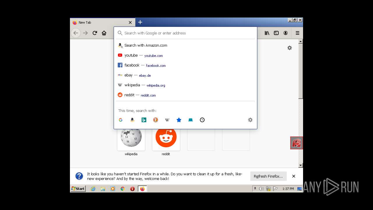This screenshot has height=210, width=373.
Task: Reload the current page
Action: click(x=95, y=33)
